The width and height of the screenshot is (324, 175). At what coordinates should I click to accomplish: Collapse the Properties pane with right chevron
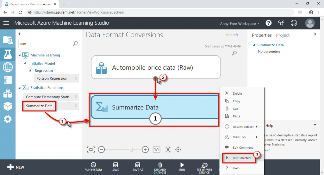(315, 34)
